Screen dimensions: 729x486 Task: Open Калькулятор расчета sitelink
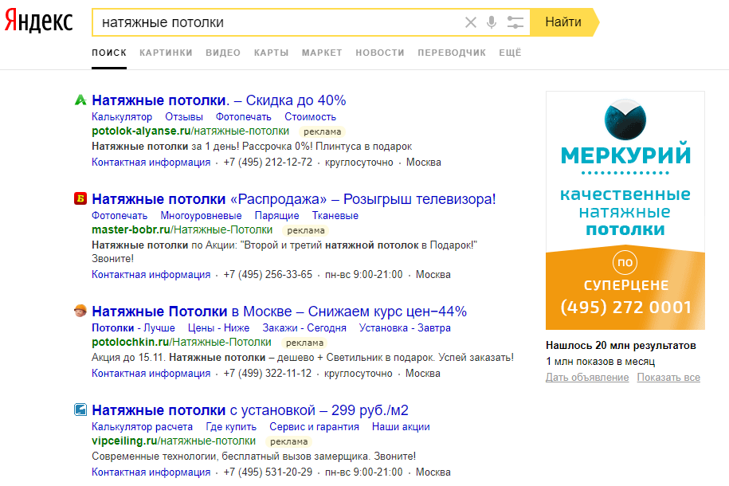click(x=143, y=426)
